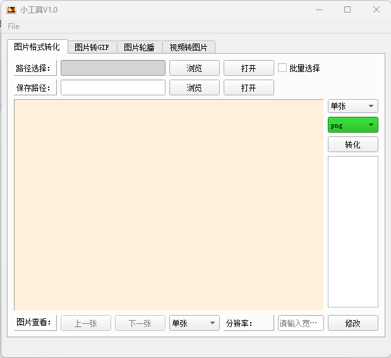Enable the 批量选择 checkbox
The image size is (391, 358).
tap(282, 68)
